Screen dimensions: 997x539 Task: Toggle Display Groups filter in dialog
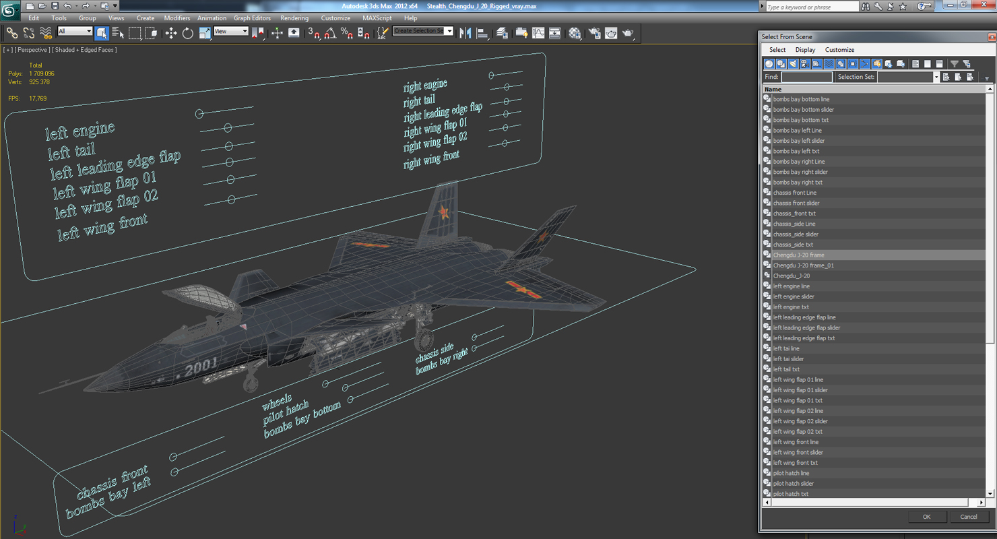(841, 64)
